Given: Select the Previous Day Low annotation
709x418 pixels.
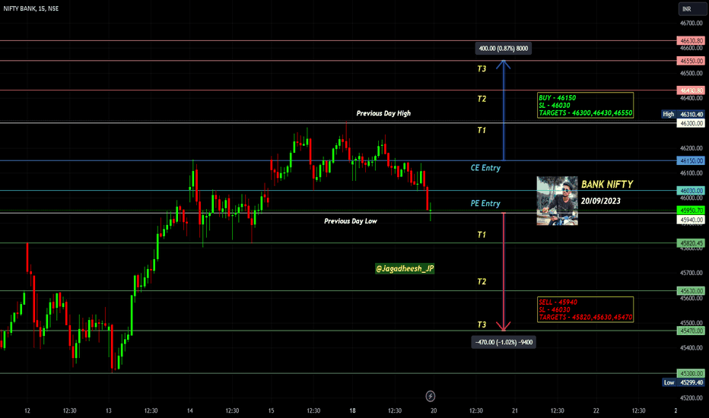Looking at the screenshot, I should point(351,221).
